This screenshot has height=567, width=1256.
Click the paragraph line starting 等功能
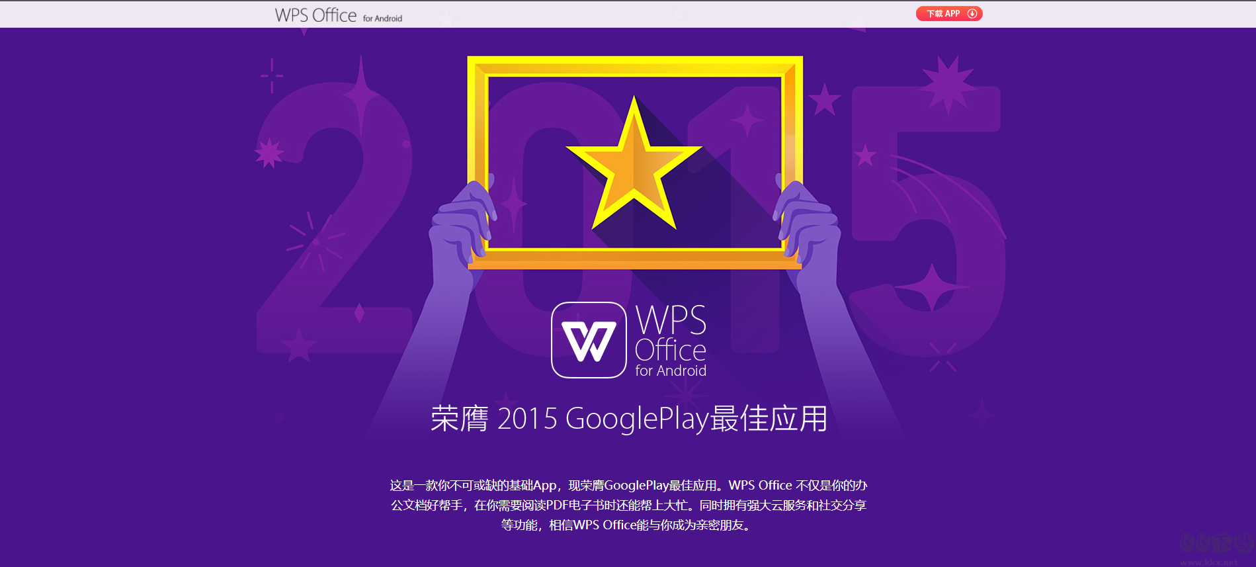click(x=627, y=525)
